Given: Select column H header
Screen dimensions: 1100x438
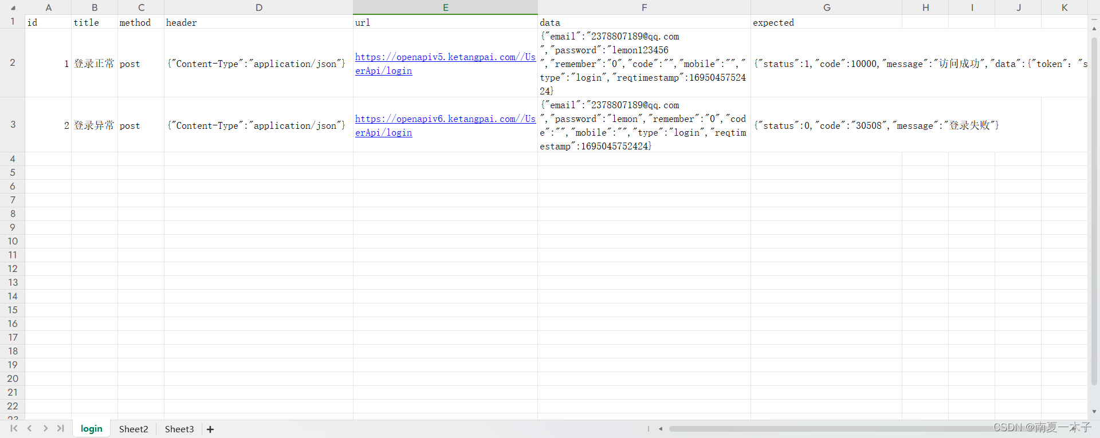Looking at the screenshot, I should [x=925, y=7].
